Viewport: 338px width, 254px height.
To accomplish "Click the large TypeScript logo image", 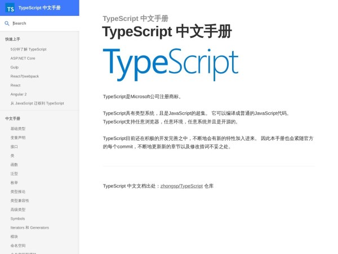I will tap(170, 64).
